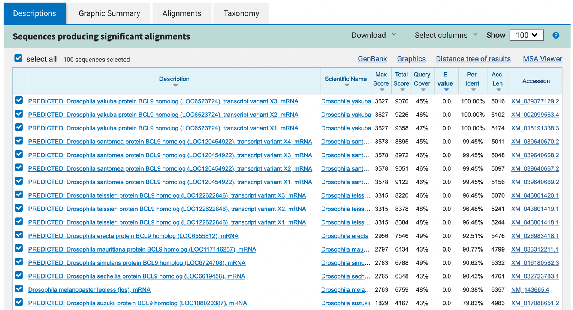Uncheck santomea transcript variant X4 row checkbox

pos(19,141)
